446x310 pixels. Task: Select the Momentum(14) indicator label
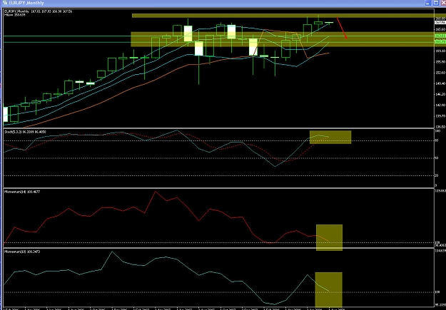click(22, 192)
